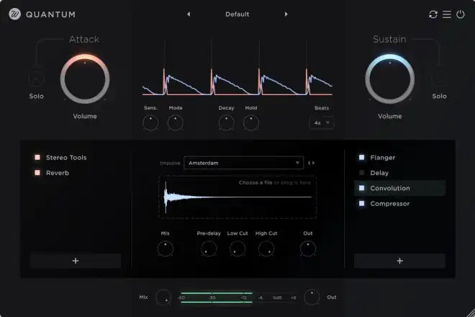Image resolution: width=475 pixels, height=317 pixels.
Task: Add an effect to the Sustain chain
Action: point(399,261)
